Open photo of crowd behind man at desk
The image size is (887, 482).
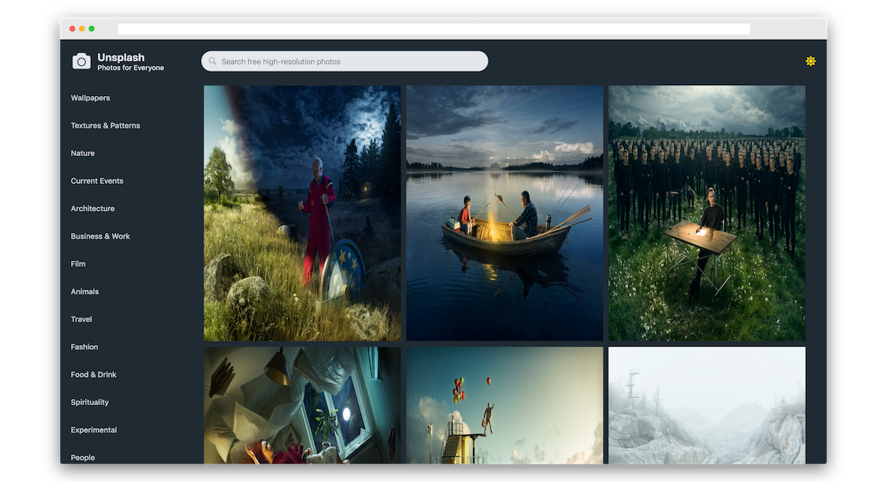point(707,213)
